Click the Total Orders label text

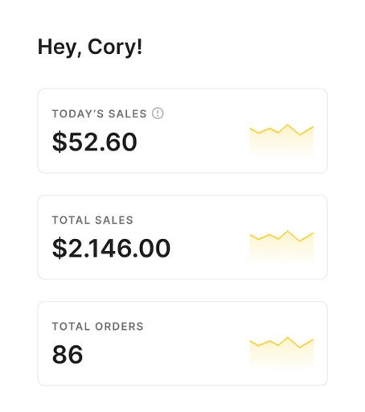point(98,327)
